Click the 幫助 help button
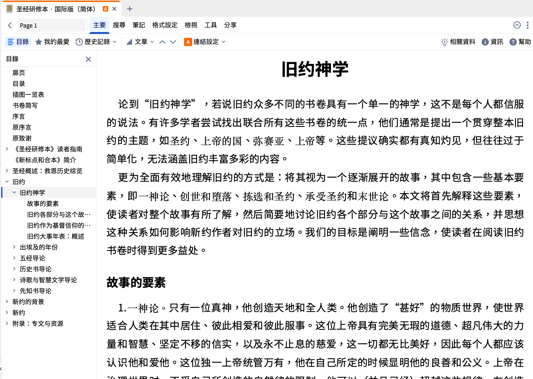The height and width of the screenshot is (379, 533). [x=520, y=42]
